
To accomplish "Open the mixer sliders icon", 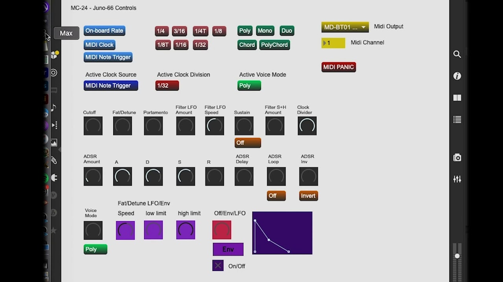I will click(x=457, y=179).
